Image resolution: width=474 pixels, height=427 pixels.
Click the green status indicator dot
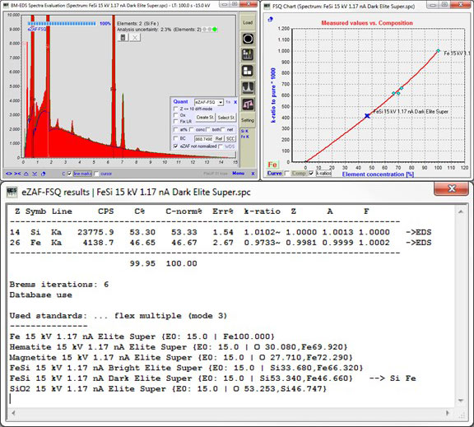(215, 30)
